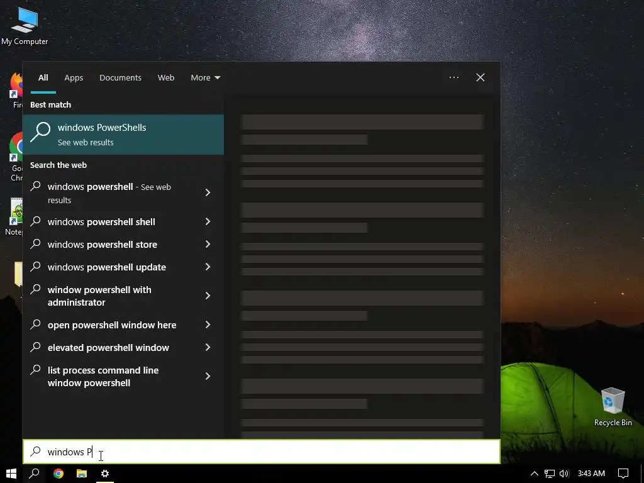Expand arrow for 'window powershell with administrator'

(208, 296)
